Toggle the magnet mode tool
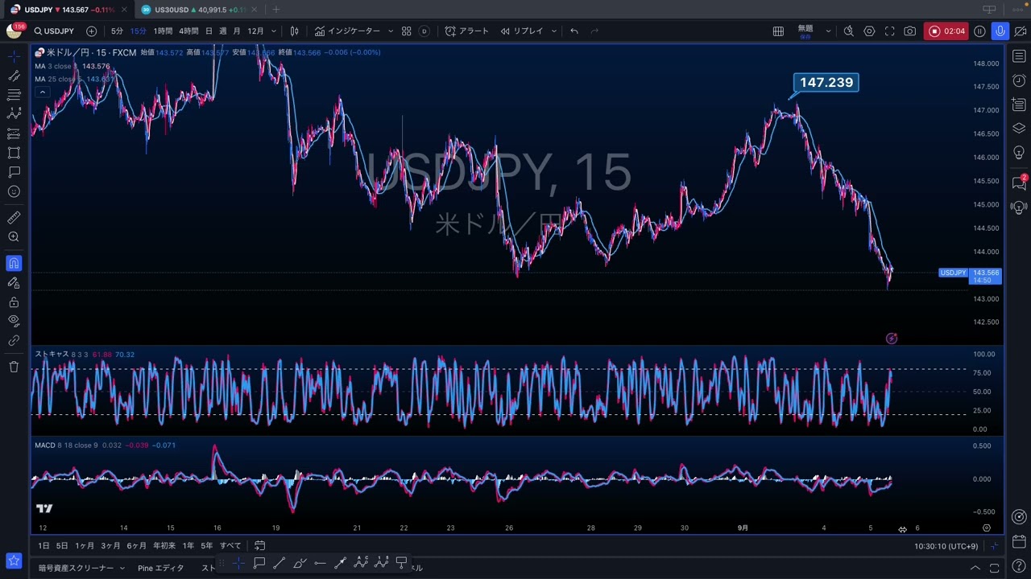The image size is (1031, 579). [x=14, y=263]
